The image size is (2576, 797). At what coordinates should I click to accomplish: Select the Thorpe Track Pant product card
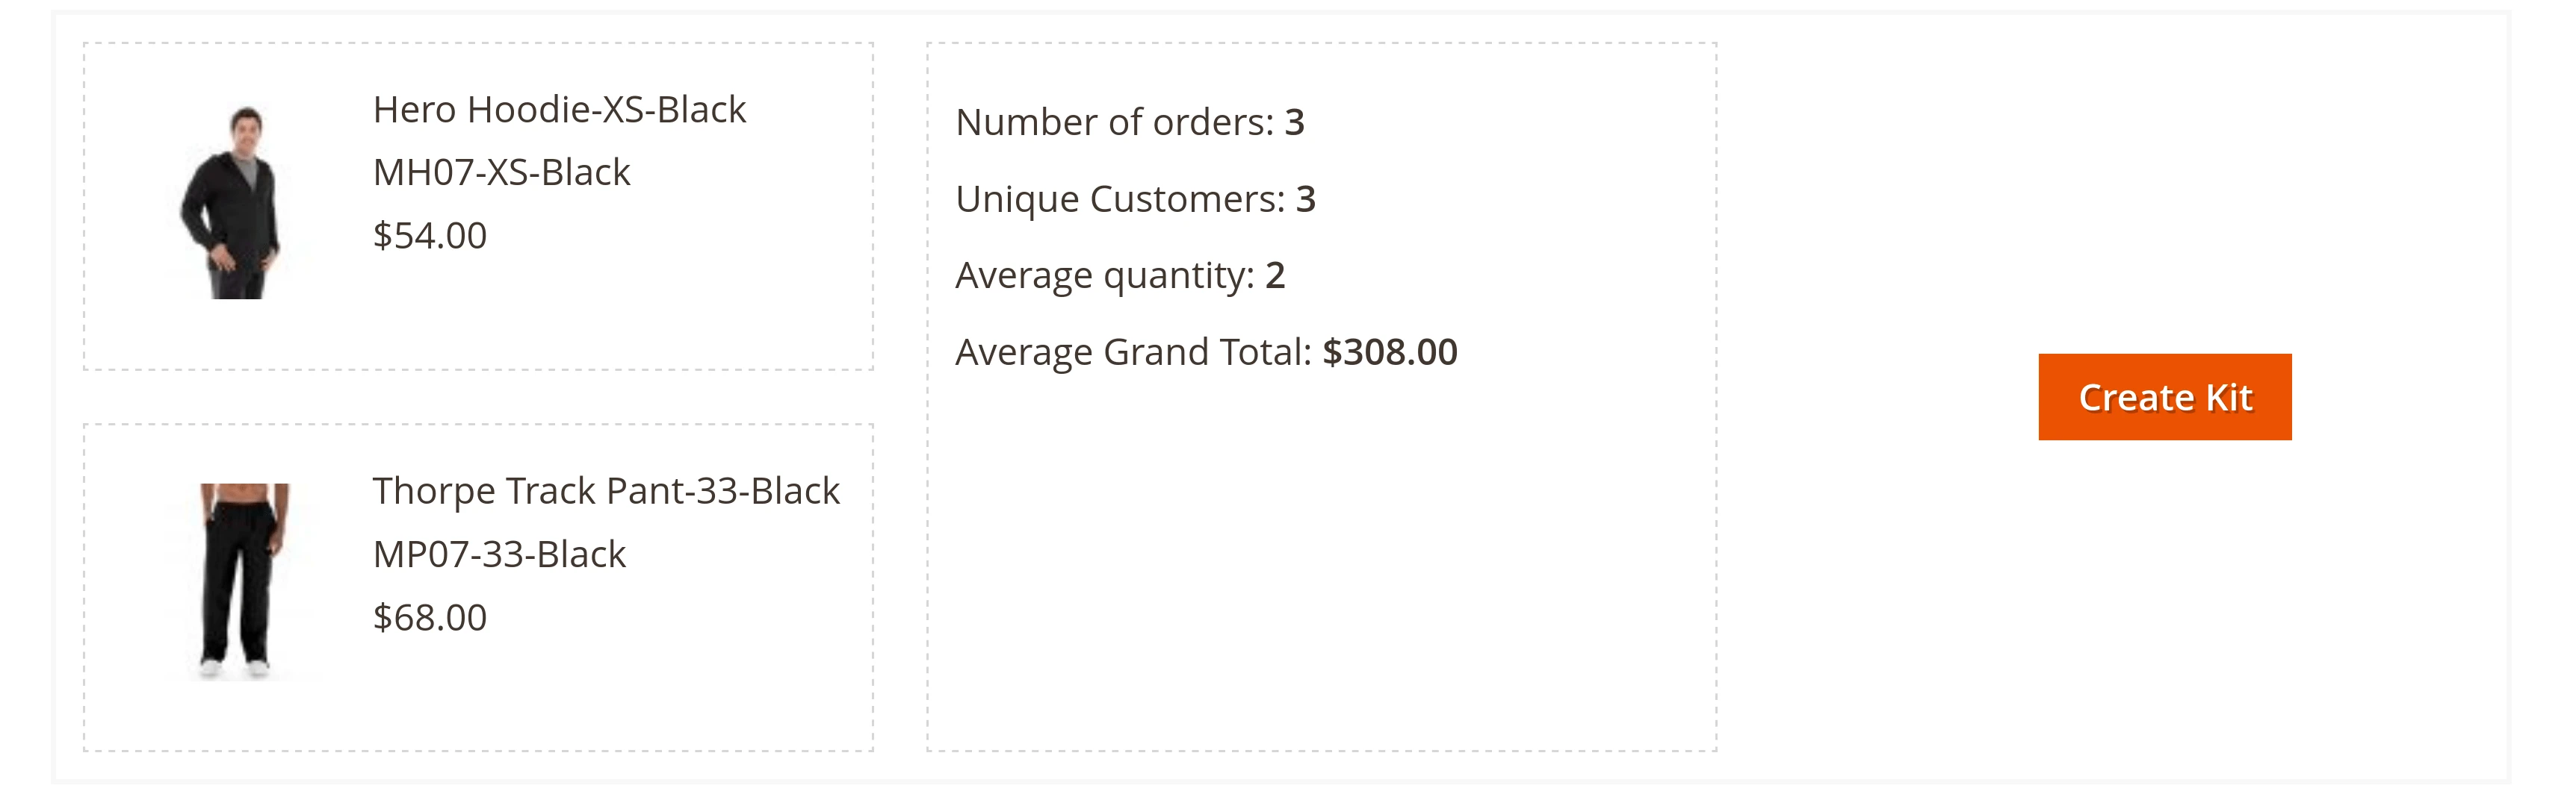[x=478, y=584]
